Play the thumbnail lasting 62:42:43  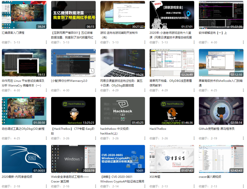coord(221,159)
